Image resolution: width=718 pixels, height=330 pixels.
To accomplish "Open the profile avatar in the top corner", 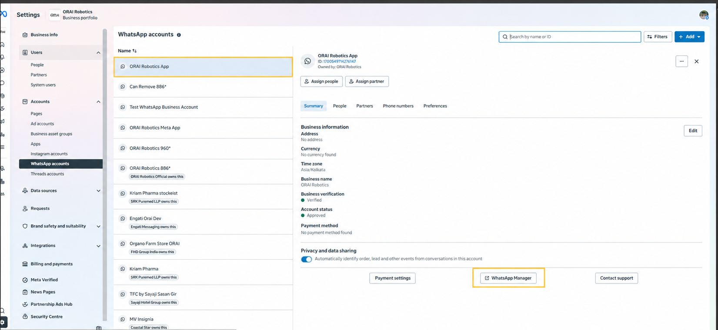I will (704, 15).
